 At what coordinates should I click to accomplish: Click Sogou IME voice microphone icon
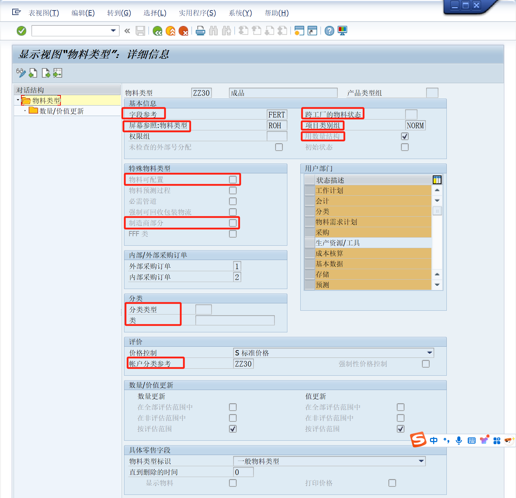point(459,440)
